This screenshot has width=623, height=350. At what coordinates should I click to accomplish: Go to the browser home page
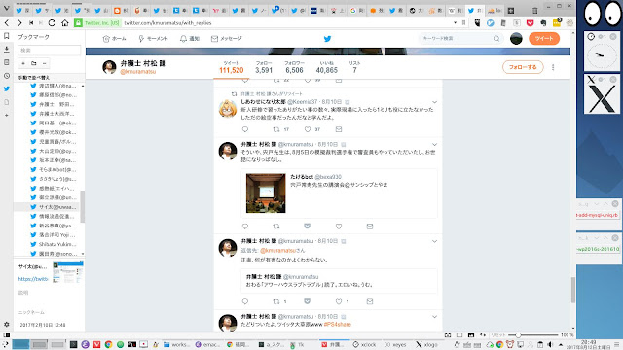65,23
